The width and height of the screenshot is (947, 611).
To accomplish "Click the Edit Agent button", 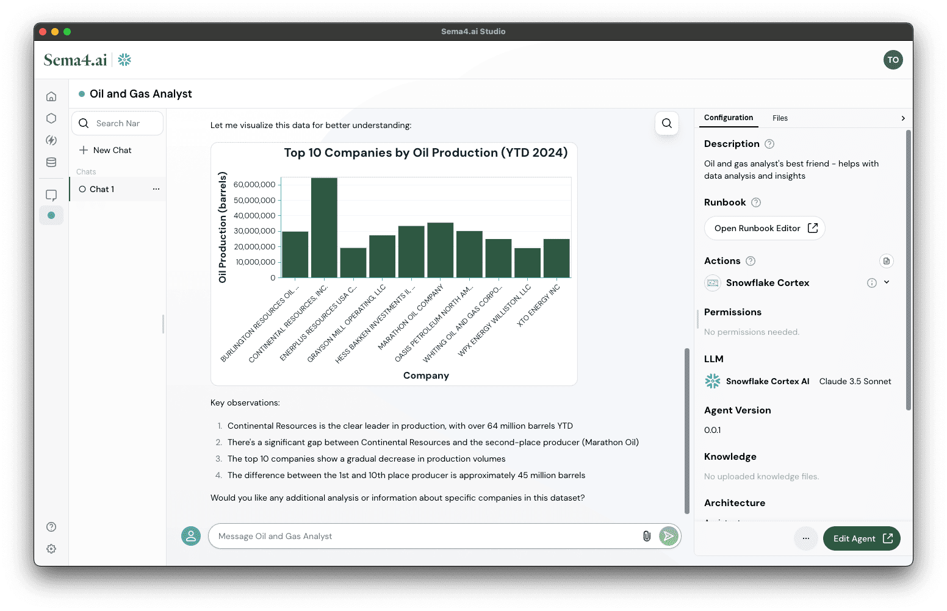I will click(862, 538).
